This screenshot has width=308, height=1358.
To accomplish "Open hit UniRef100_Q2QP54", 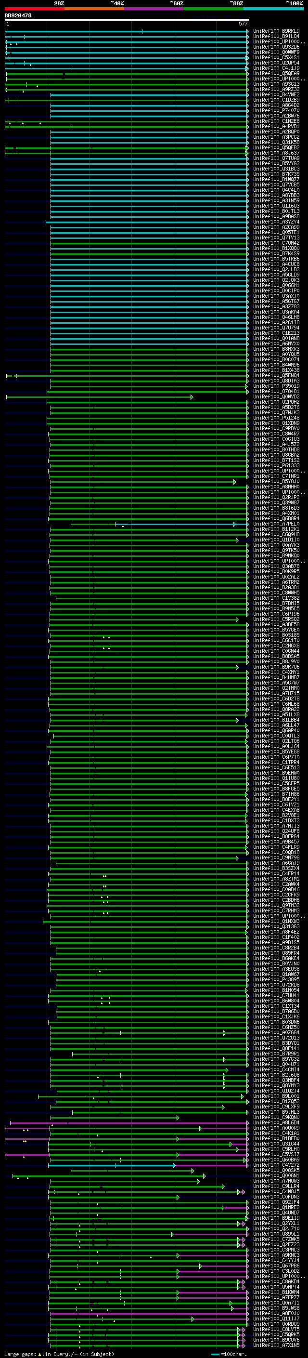I will pyautogui.click(x=276, y=63).
